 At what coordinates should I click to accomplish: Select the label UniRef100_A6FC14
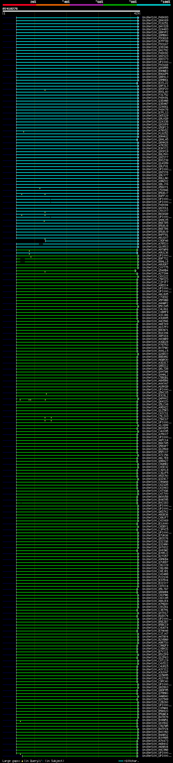click(155, 440)
